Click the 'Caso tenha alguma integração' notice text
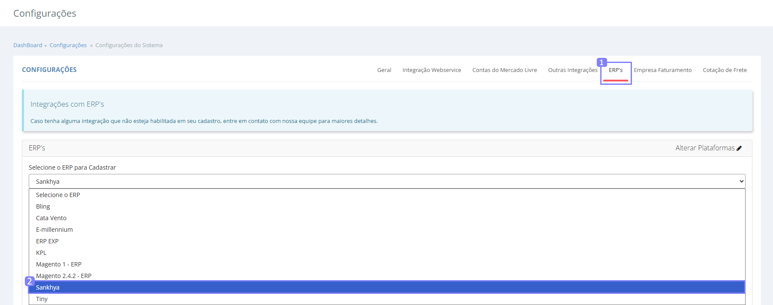Image resolution: width=773 pixels, height=305 pixels. pyautogui.click(x=204, y=121)
